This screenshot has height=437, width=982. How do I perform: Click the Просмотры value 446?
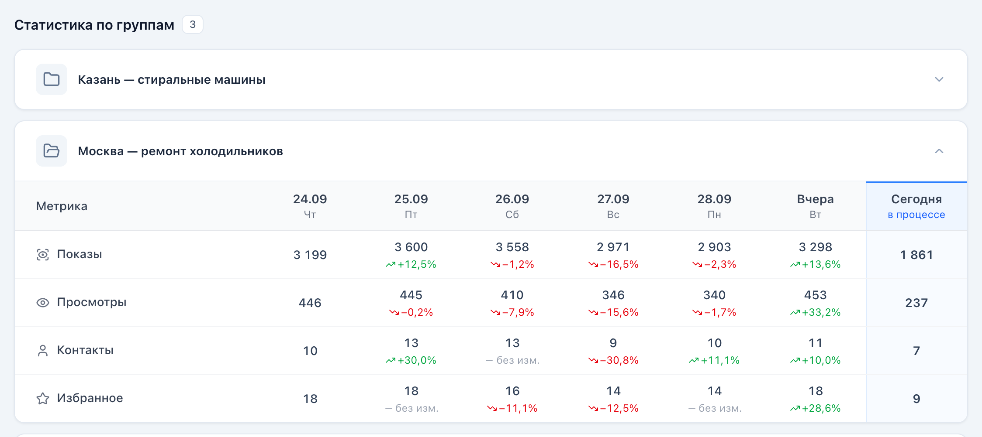pyautogui.click(x=310, y=303)
